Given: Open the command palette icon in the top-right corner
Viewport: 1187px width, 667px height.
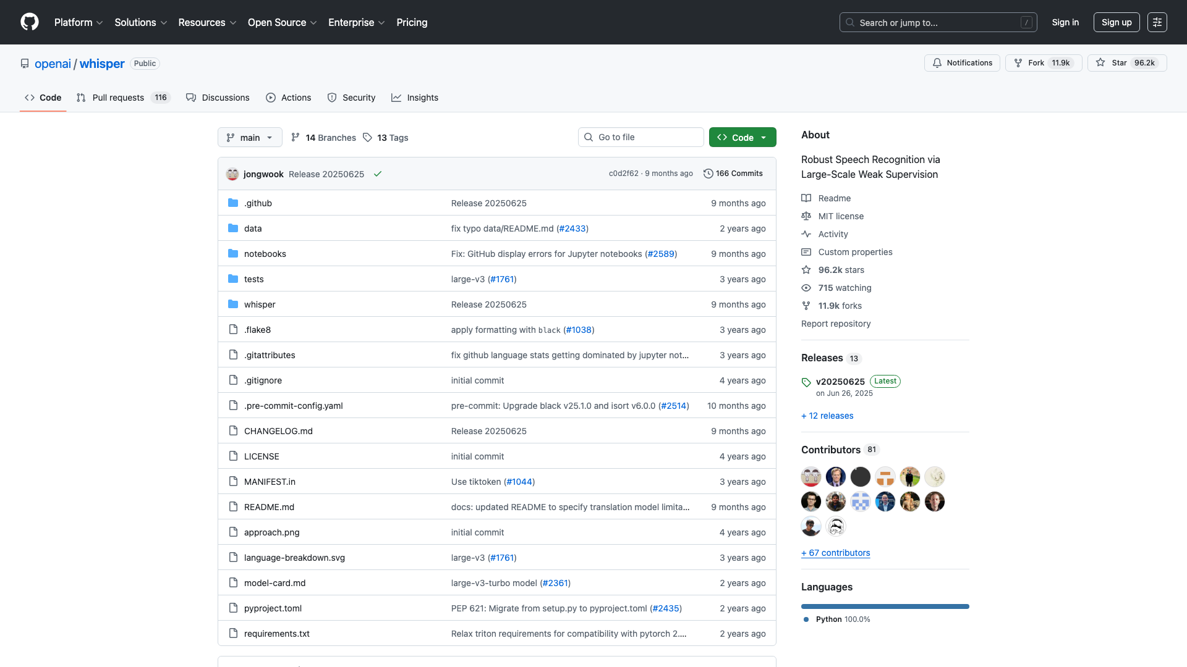Looking at the screenshot, I should click(x=1157, y=22).
